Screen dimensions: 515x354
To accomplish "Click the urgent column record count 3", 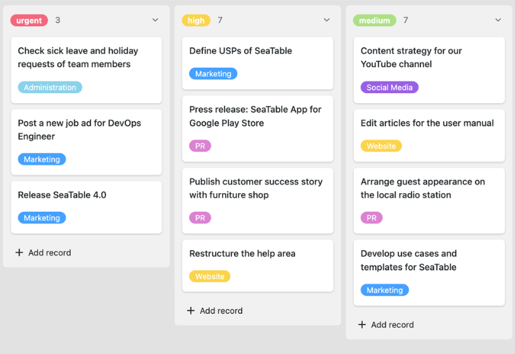I will (x=58, y=20).
